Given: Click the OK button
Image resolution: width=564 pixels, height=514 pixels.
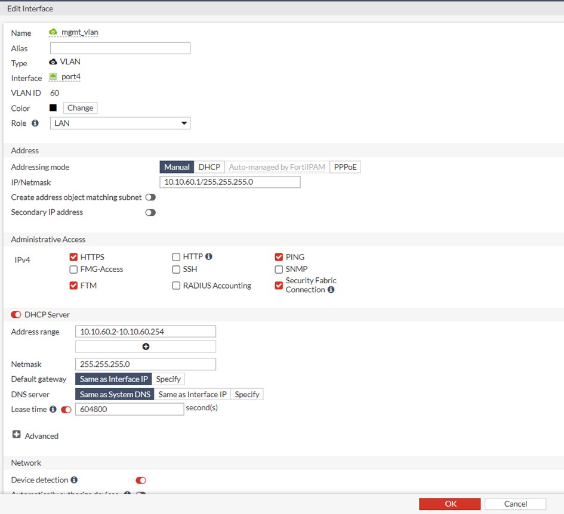Looking at the screenshot, I should (x=450, y=503).
